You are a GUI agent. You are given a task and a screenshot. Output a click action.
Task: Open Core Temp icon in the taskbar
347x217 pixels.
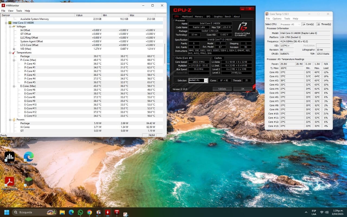tap(99, 212)
